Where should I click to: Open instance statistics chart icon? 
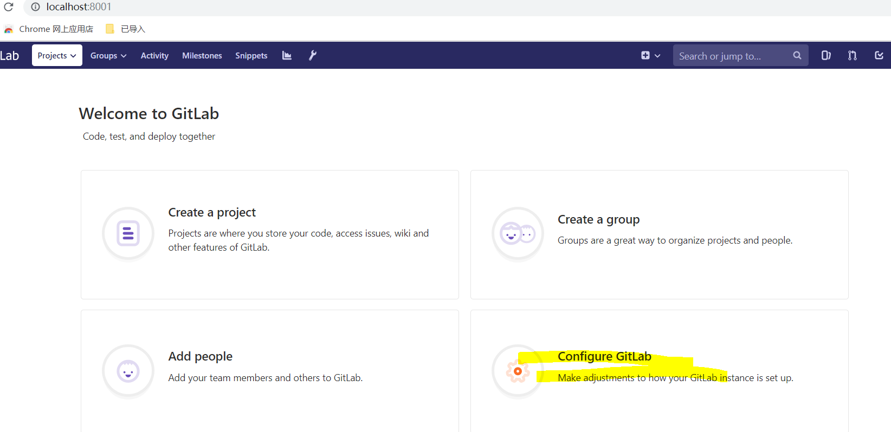point(287,55)
